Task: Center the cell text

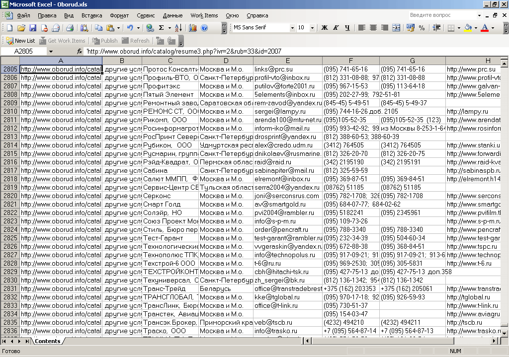Action: [373, 28]
